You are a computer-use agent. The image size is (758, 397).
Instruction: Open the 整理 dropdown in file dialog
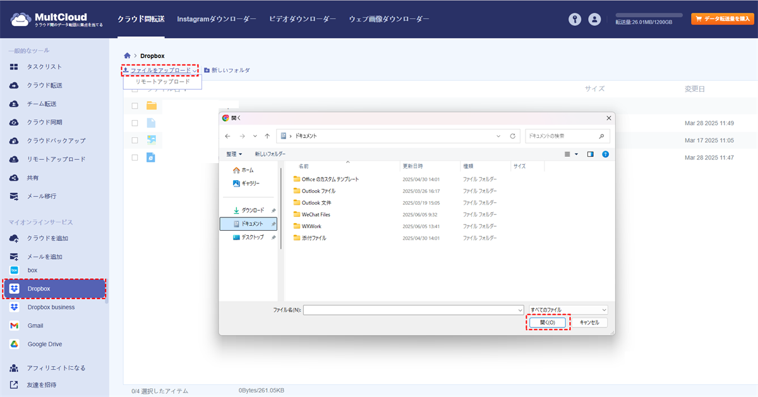[x=234, y=154]
